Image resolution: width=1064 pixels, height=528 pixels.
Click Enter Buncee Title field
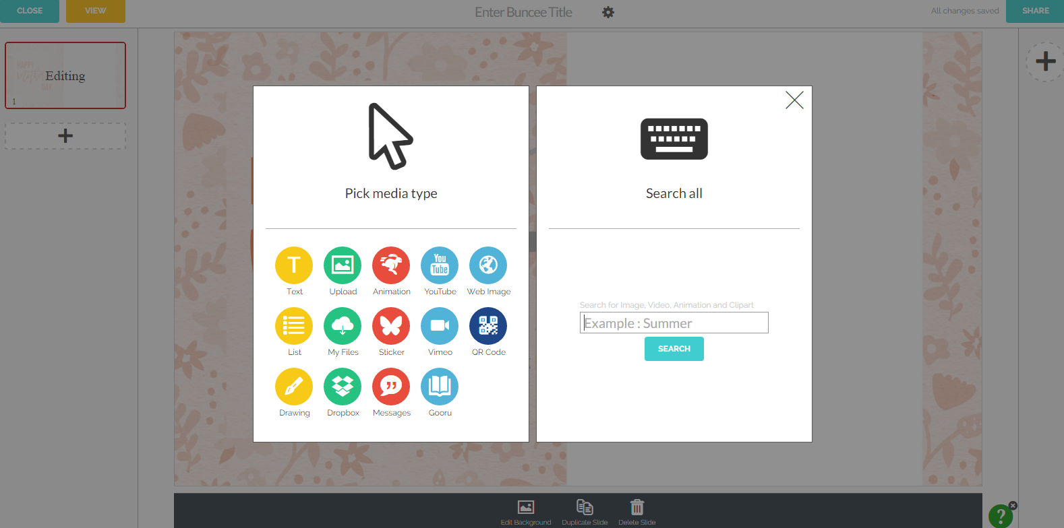tap(523, 12)
